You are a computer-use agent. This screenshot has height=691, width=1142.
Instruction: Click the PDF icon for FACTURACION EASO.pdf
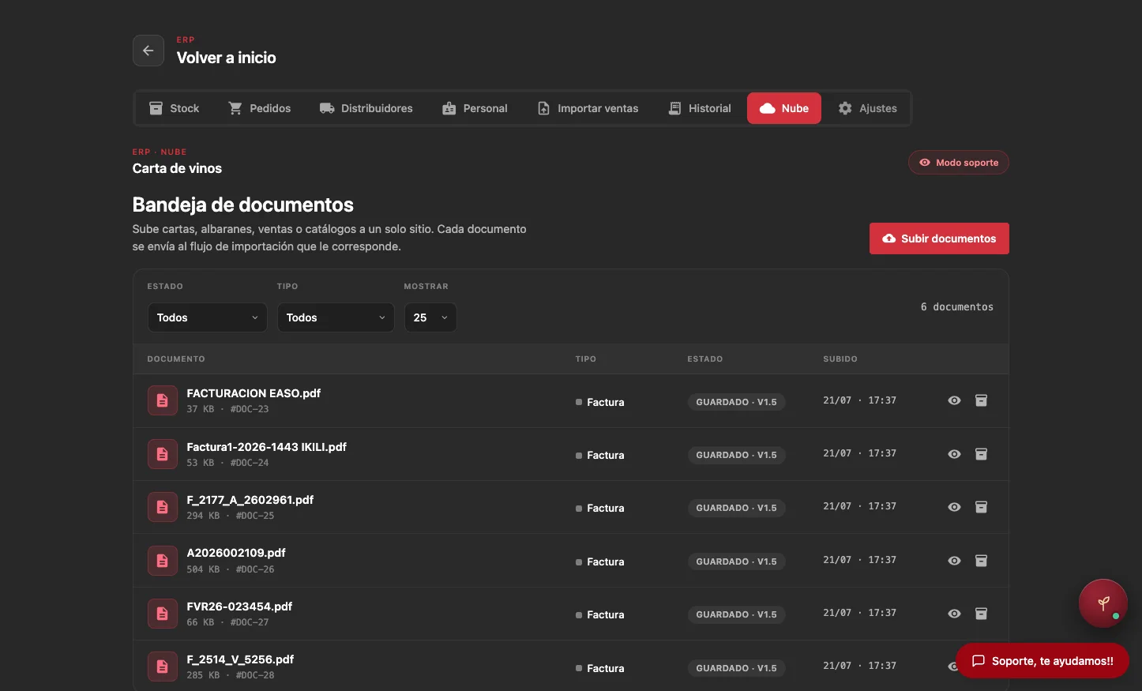tap(163, 400)
